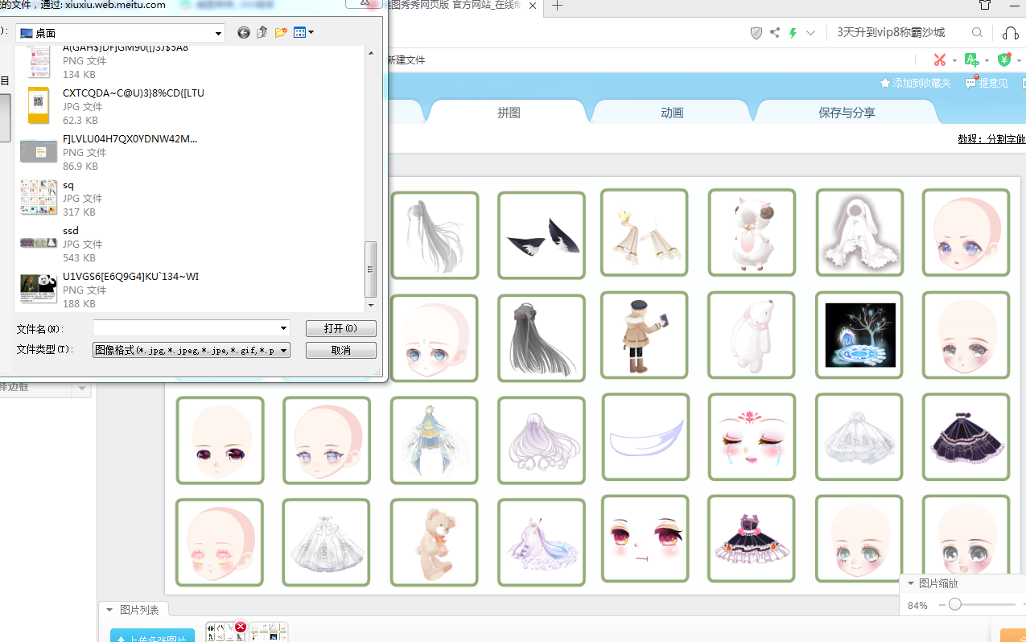Open the view menu icon in dialog
1026x642 pixels.
click(303, 33)
